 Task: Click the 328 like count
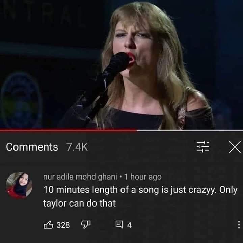click(x=63, y=225)
